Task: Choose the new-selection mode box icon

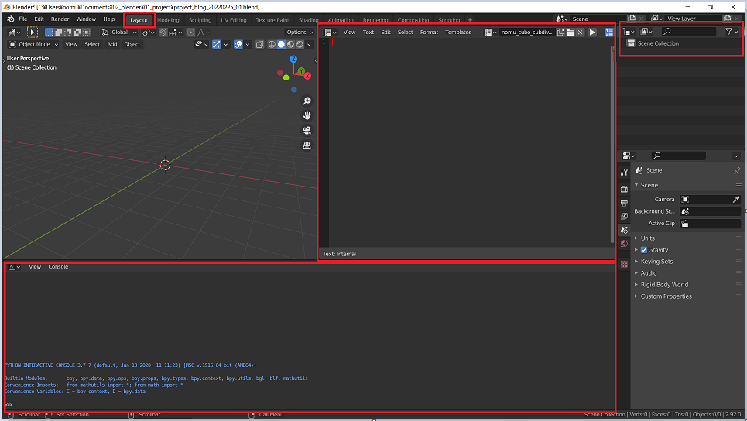Action: 49,33
